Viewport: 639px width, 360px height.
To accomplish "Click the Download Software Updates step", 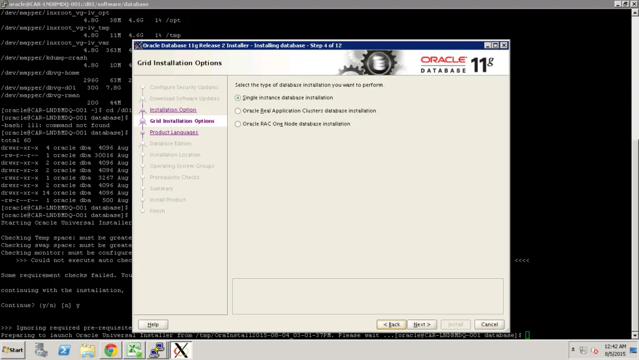I will [184, 99].
